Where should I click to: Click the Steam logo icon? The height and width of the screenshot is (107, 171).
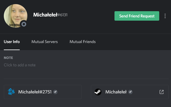(98, 92)
